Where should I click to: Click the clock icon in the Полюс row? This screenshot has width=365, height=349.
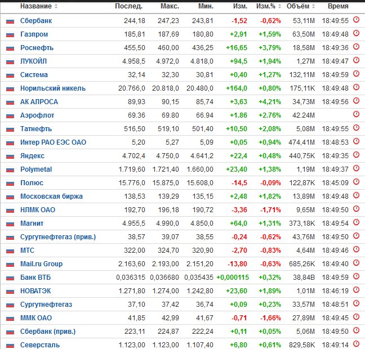pos(356,181)
